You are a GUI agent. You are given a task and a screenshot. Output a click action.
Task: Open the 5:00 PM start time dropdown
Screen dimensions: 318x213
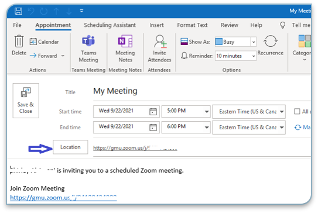tap(207, 111)
